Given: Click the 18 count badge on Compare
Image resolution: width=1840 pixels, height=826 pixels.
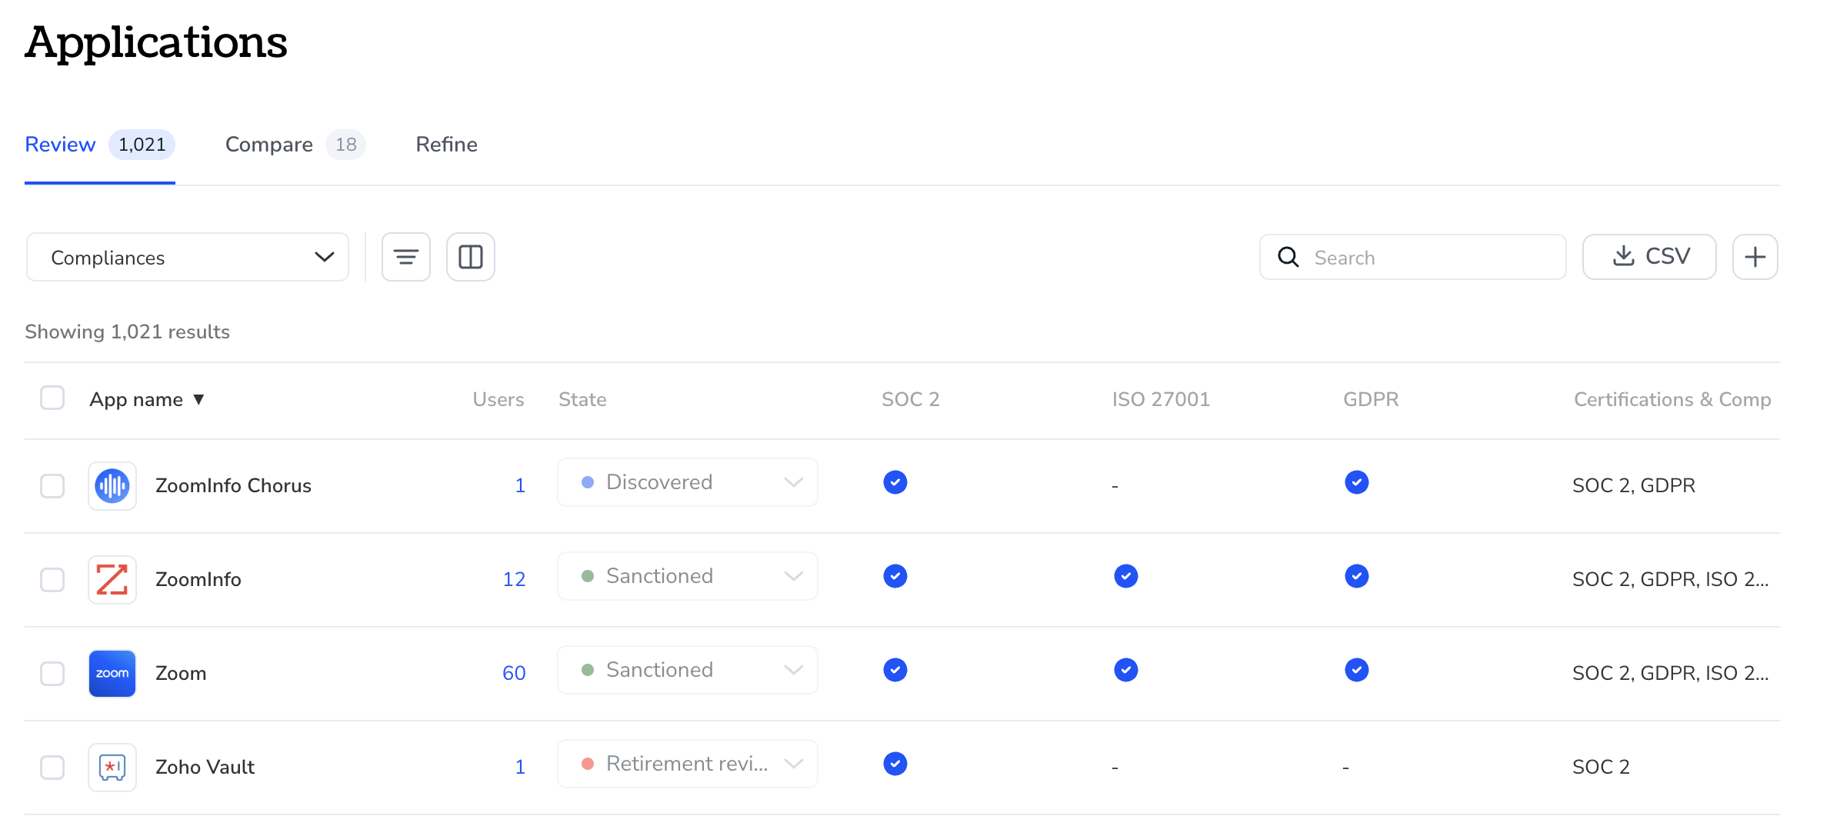Looking at the screenshot, I should [346, 145].
